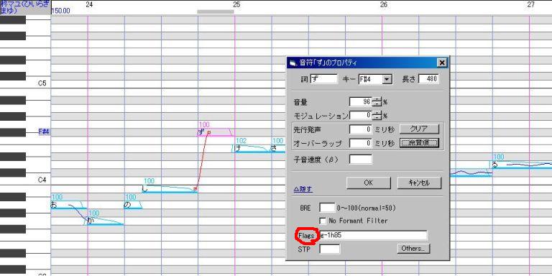Close the note properties dialog
This screenshot has height=276, width=552.
point(441,63)
